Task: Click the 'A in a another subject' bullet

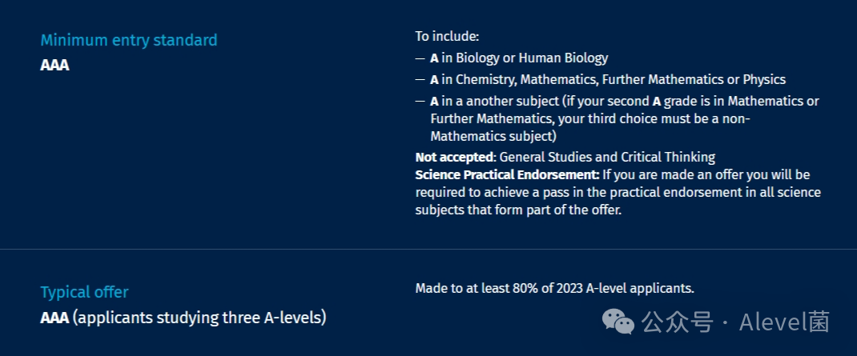Action: tap(625, 119)
